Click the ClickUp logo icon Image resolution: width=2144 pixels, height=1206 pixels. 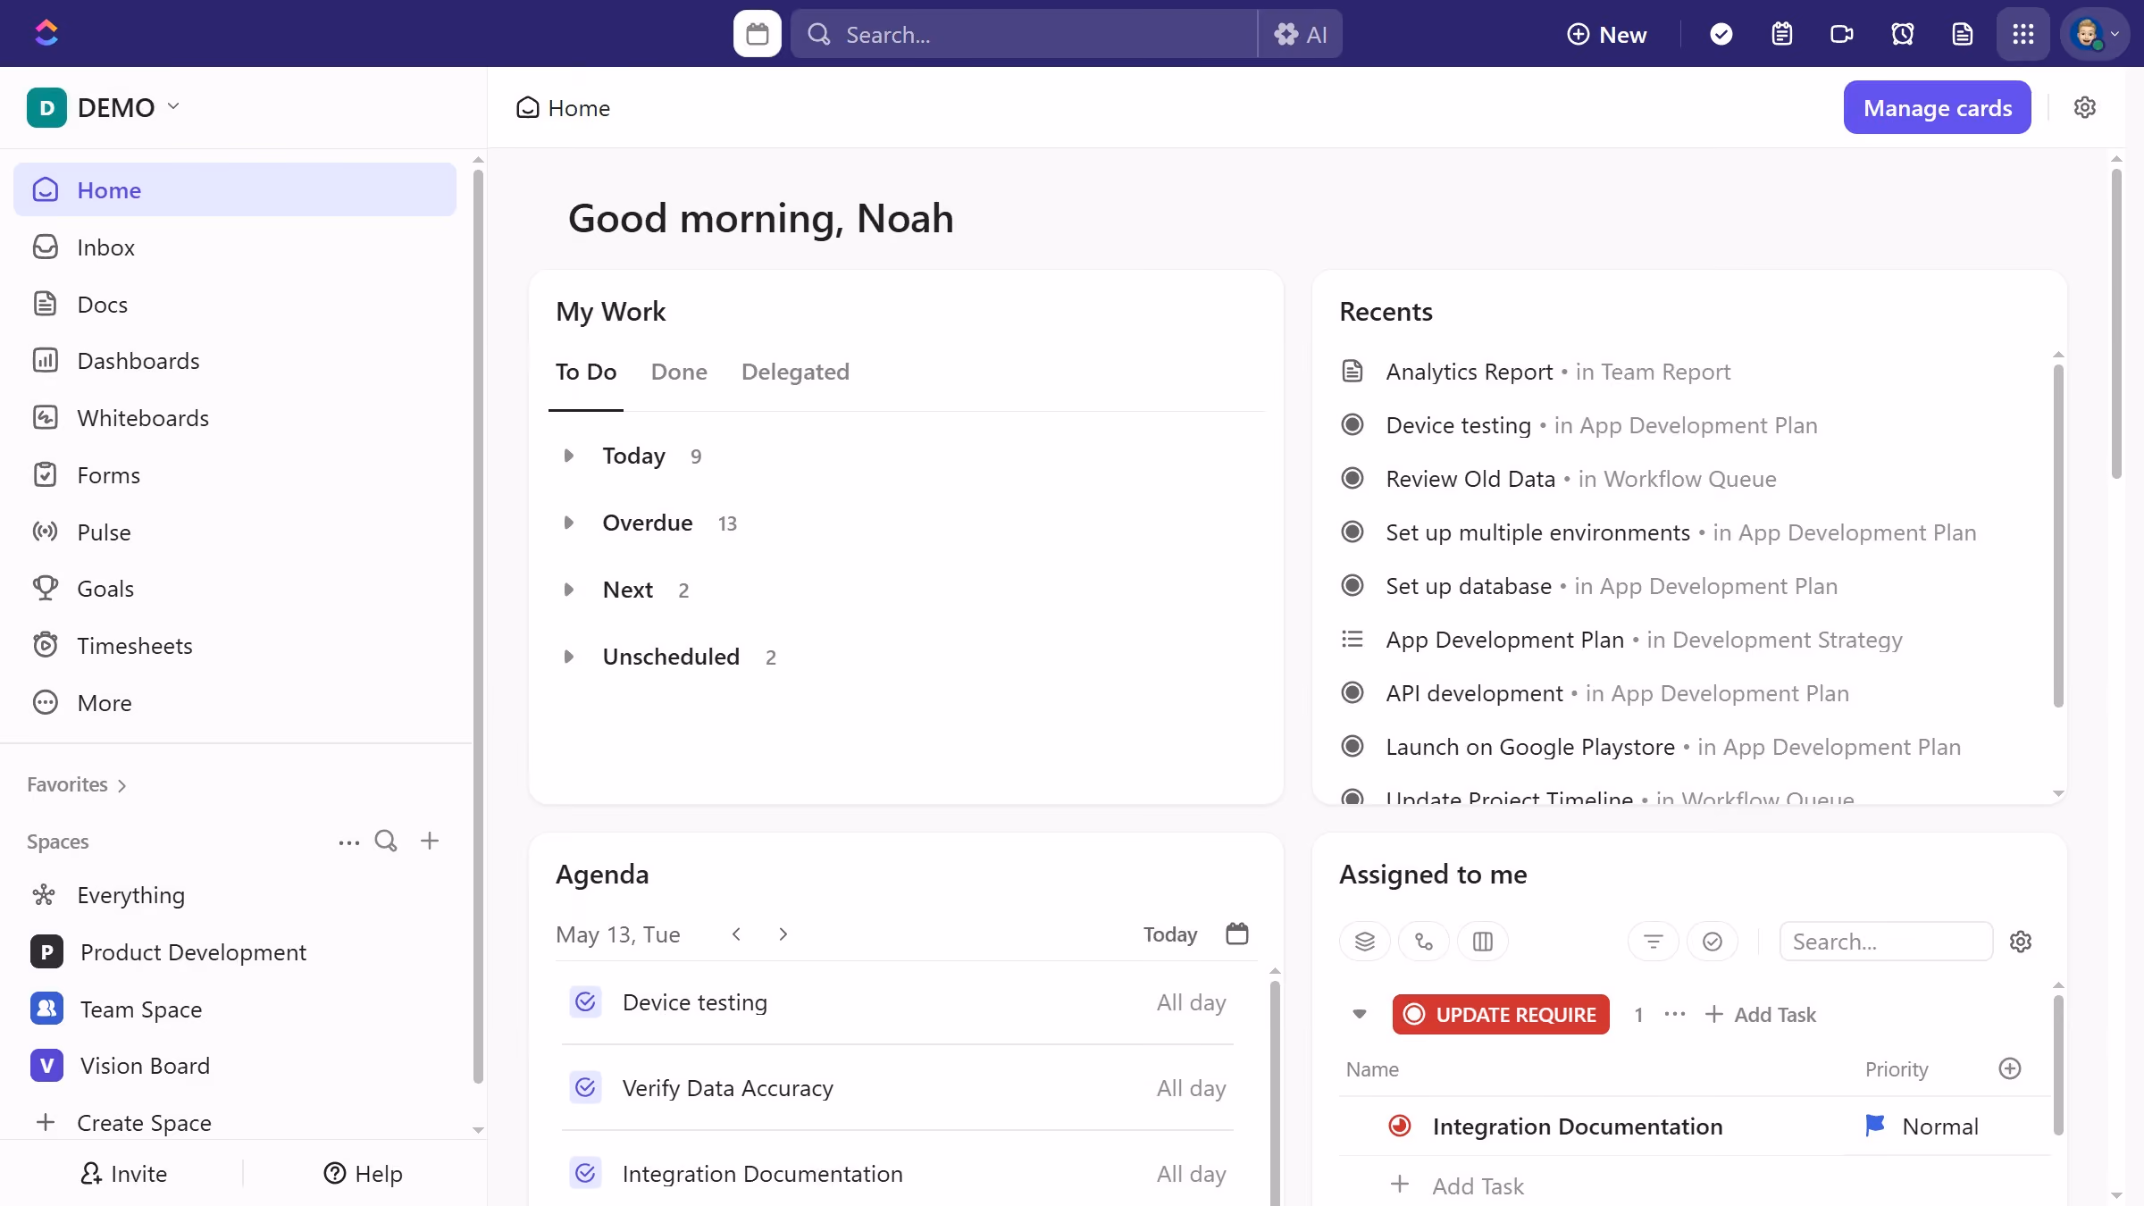click(46, 34)
